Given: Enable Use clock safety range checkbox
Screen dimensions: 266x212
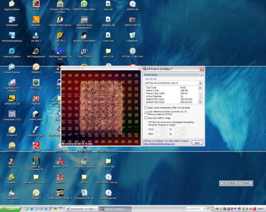Looking at the screenshot, I should pos(146,118).
